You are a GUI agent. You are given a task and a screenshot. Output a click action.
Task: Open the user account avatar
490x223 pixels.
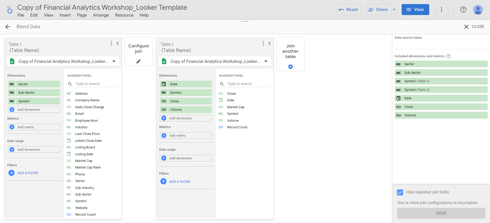coord(478,10)
